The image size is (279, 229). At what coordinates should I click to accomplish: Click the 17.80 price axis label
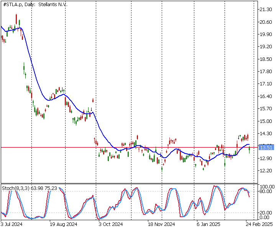266,72
